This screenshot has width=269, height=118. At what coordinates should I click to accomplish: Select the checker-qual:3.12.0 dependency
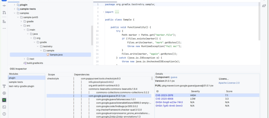[119, 110]
